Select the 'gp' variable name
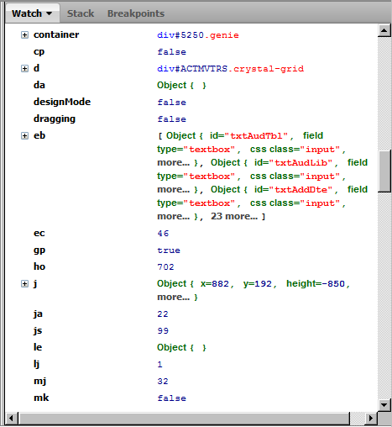The image size is (392, 427). pyautogui.click(x=39, y=250)
